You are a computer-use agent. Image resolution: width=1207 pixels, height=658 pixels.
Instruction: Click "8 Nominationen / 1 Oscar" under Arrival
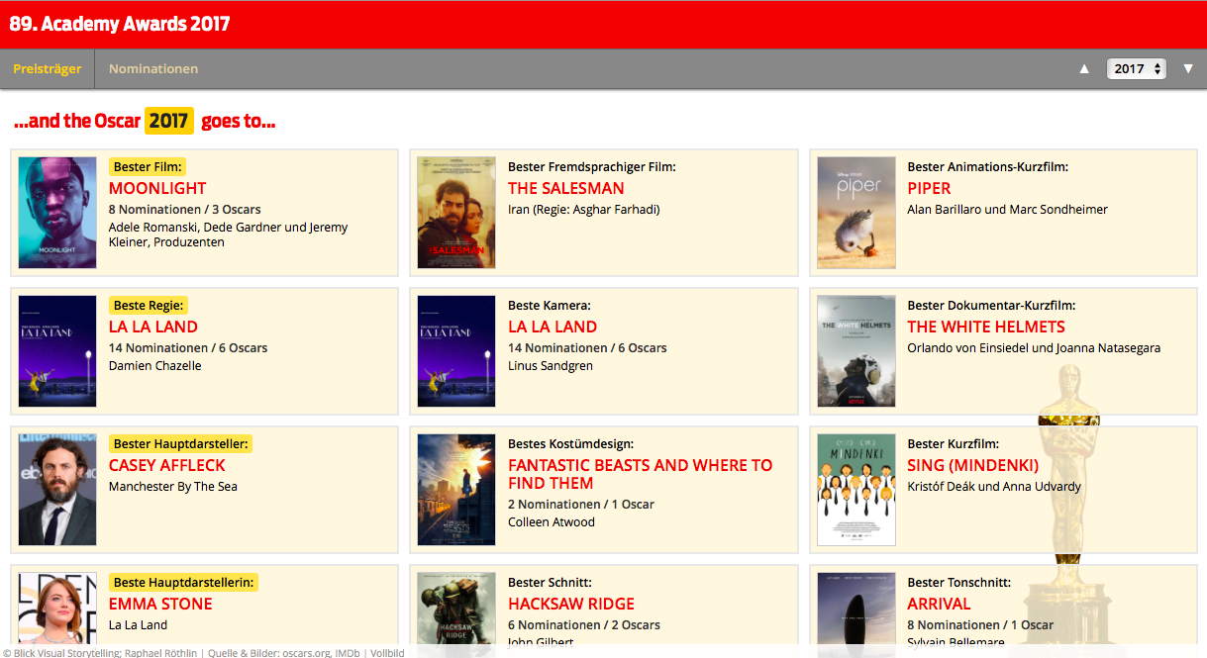click(x=981, y=625)
